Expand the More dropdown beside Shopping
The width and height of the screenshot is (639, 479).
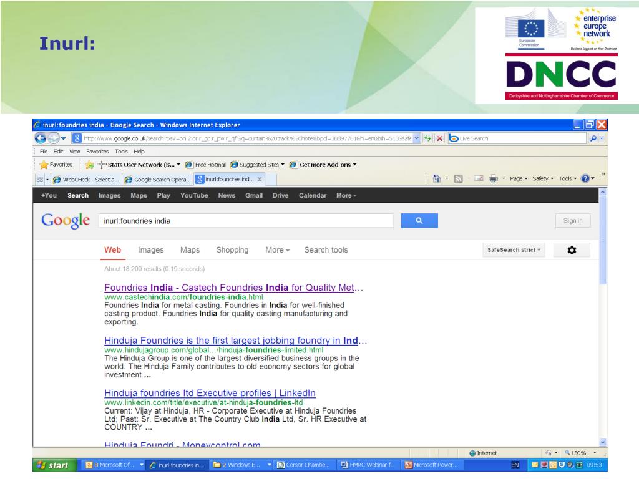pos(277,250)
